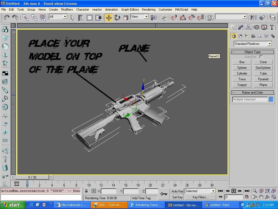Open the Layer Manager icon

273,18
